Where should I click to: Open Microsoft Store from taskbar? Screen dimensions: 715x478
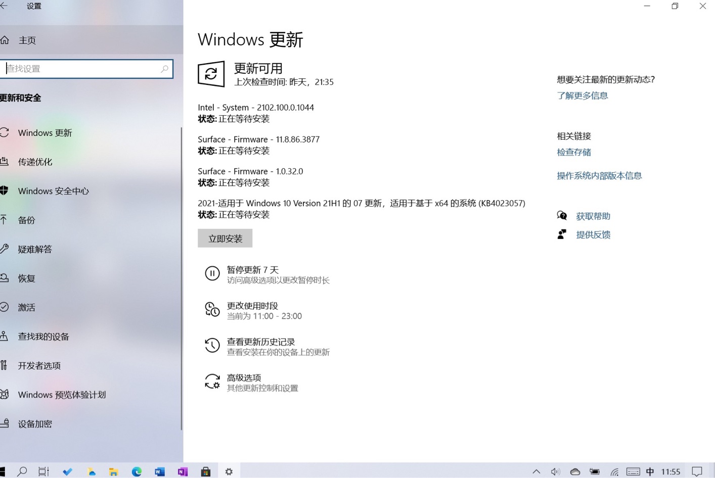[205, 471]
